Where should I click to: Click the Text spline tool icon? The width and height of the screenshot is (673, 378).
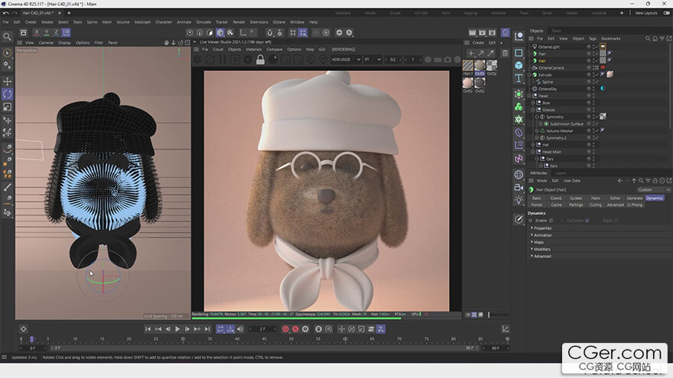(x=519, y=78)
